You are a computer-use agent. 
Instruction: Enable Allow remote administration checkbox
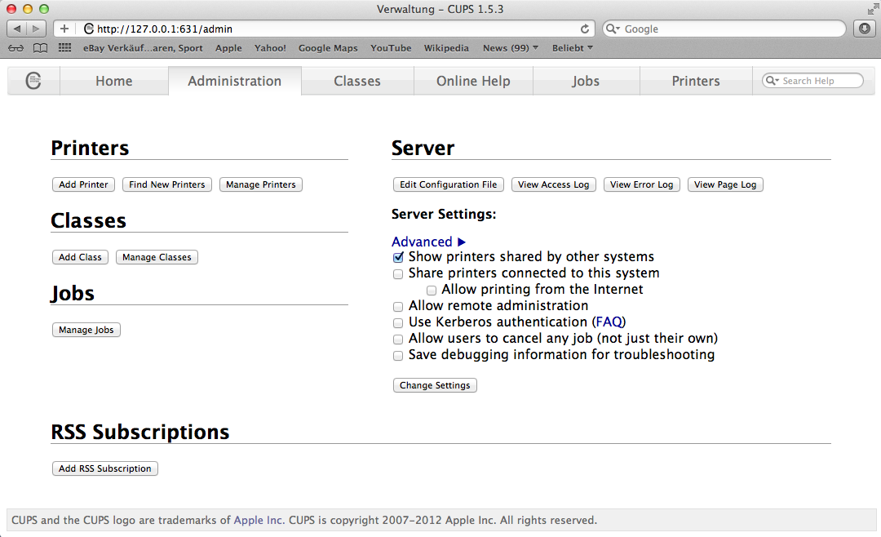coord(398,307)
